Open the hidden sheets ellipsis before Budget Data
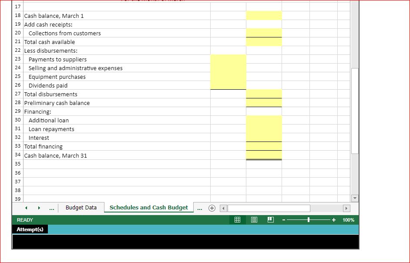 (51, 208)
